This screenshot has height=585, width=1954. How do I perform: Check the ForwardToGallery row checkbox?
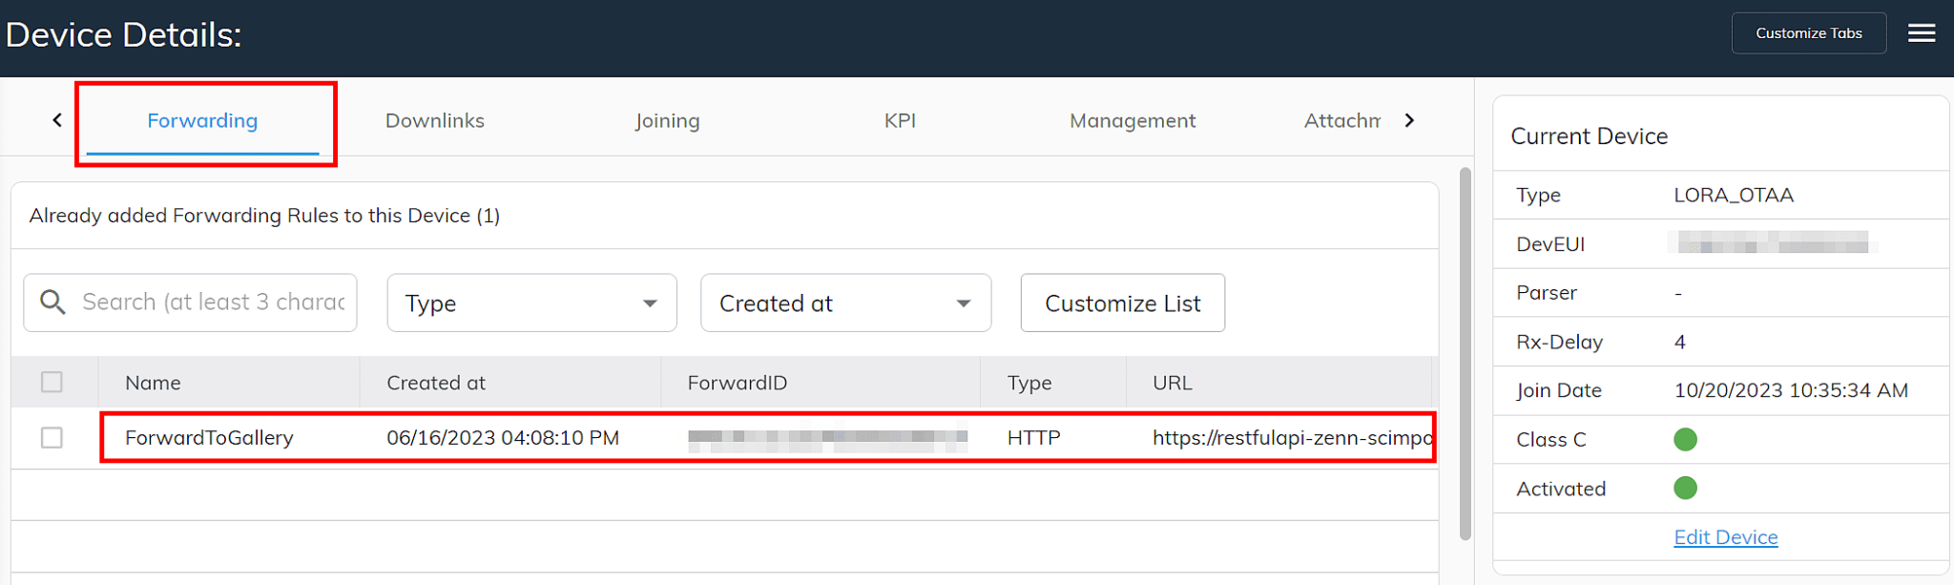coord(52,438)
